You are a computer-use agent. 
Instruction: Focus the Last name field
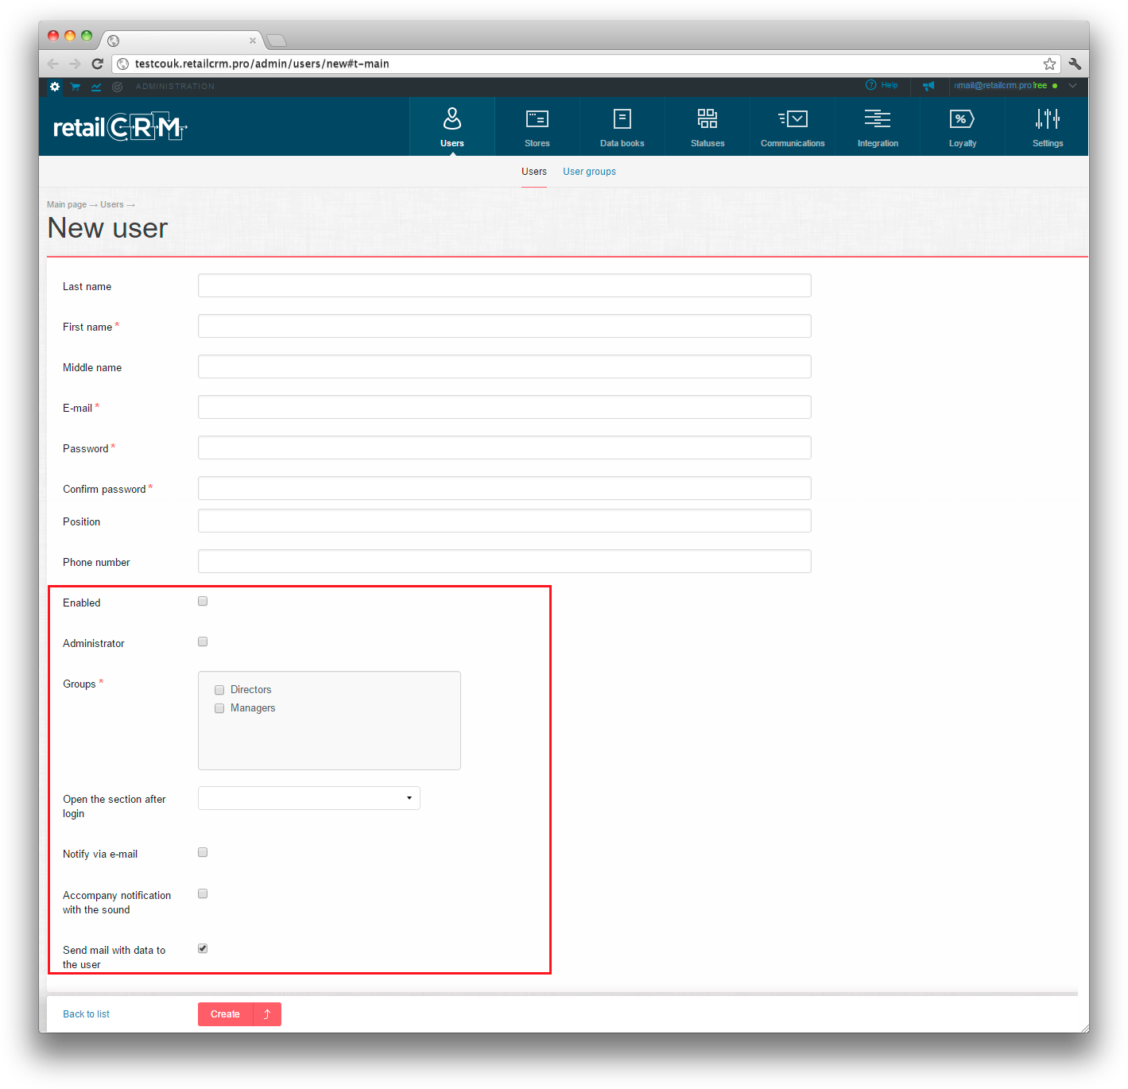[505, 285]
